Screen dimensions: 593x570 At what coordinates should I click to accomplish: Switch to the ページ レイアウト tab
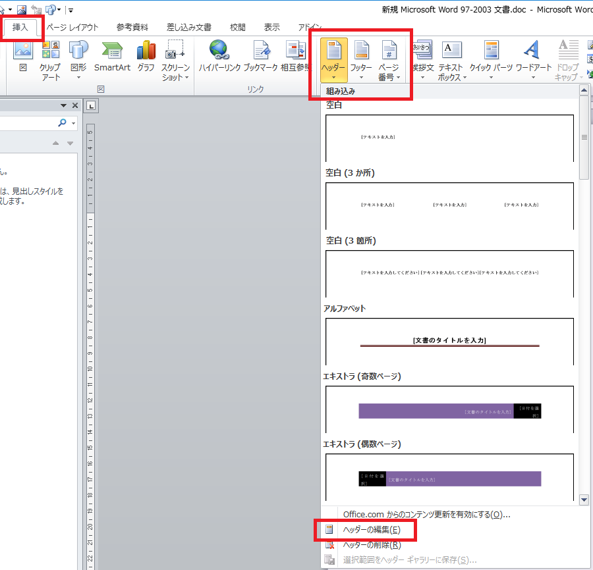coord(72,27)
